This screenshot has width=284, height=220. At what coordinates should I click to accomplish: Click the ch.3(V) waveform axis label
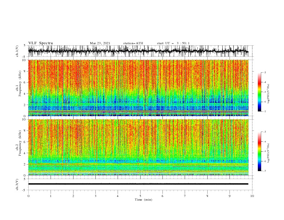coord(17,185)
